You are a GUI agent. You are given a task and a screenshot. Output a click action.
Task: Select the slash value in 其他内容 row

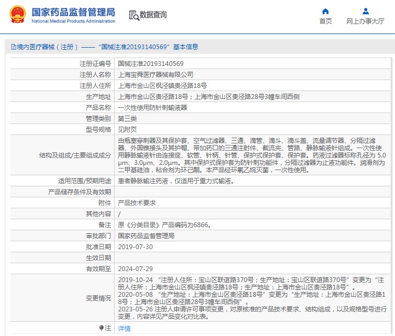tap(119, 214)
